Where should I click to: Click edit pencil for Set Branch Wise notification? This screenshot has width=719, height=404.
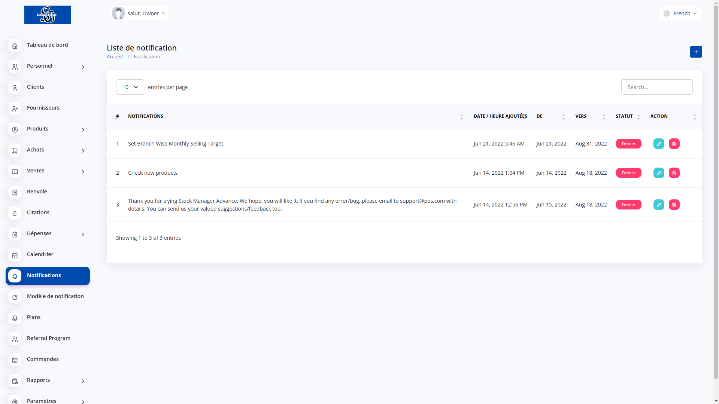(659, 144)
